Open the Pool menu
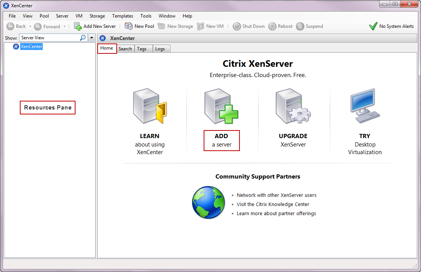Screen dimensions: 421x272 tap(44, 16)
